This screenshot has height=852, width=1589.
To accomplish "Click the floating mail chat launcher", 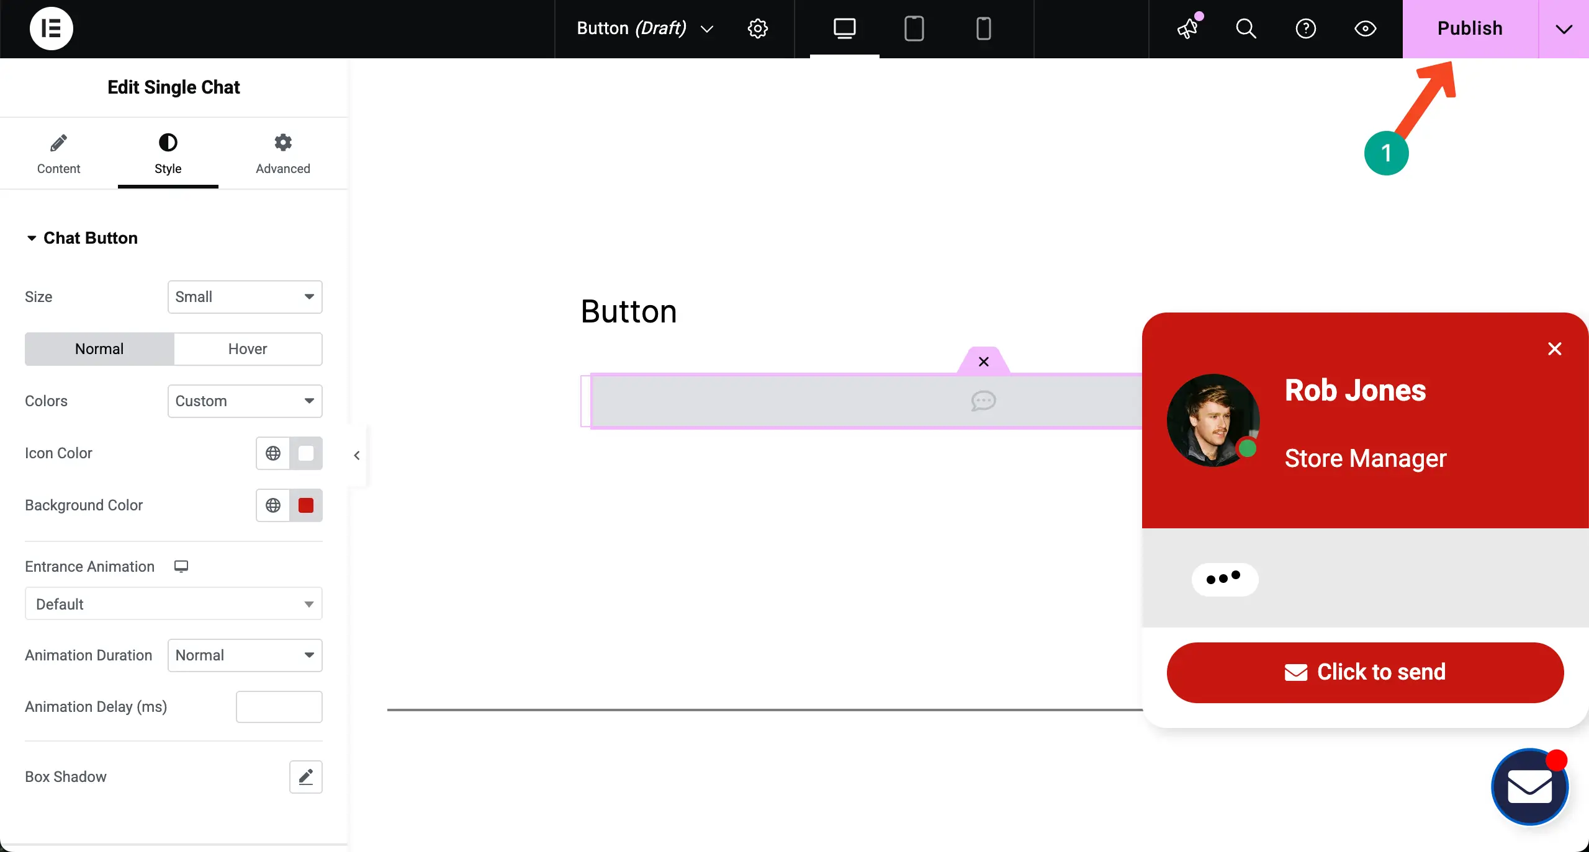I will [1530, 788].
